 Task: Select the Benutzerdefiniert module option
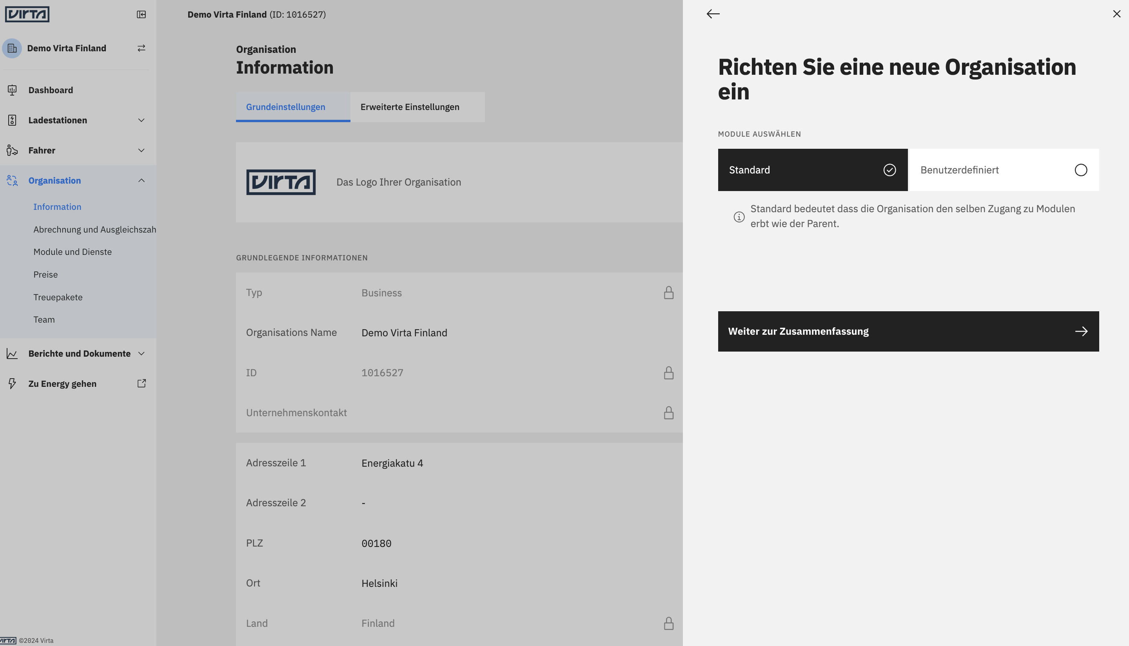click(1004, 170)
